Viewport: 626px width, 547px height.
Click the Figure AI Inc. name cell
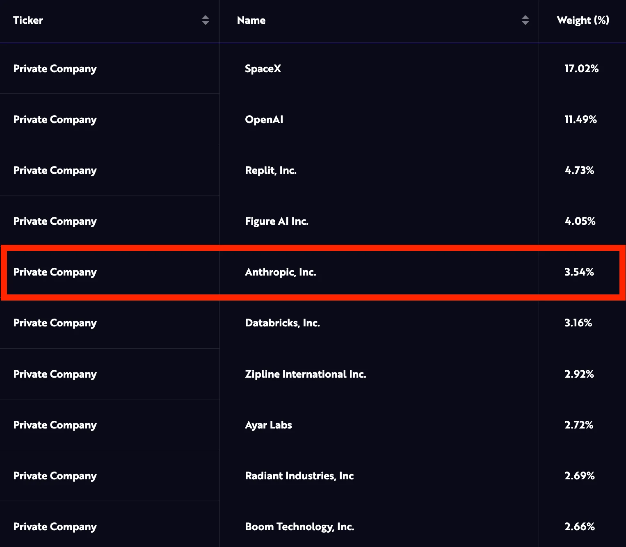pyautogui.click(x=277, y=221)
